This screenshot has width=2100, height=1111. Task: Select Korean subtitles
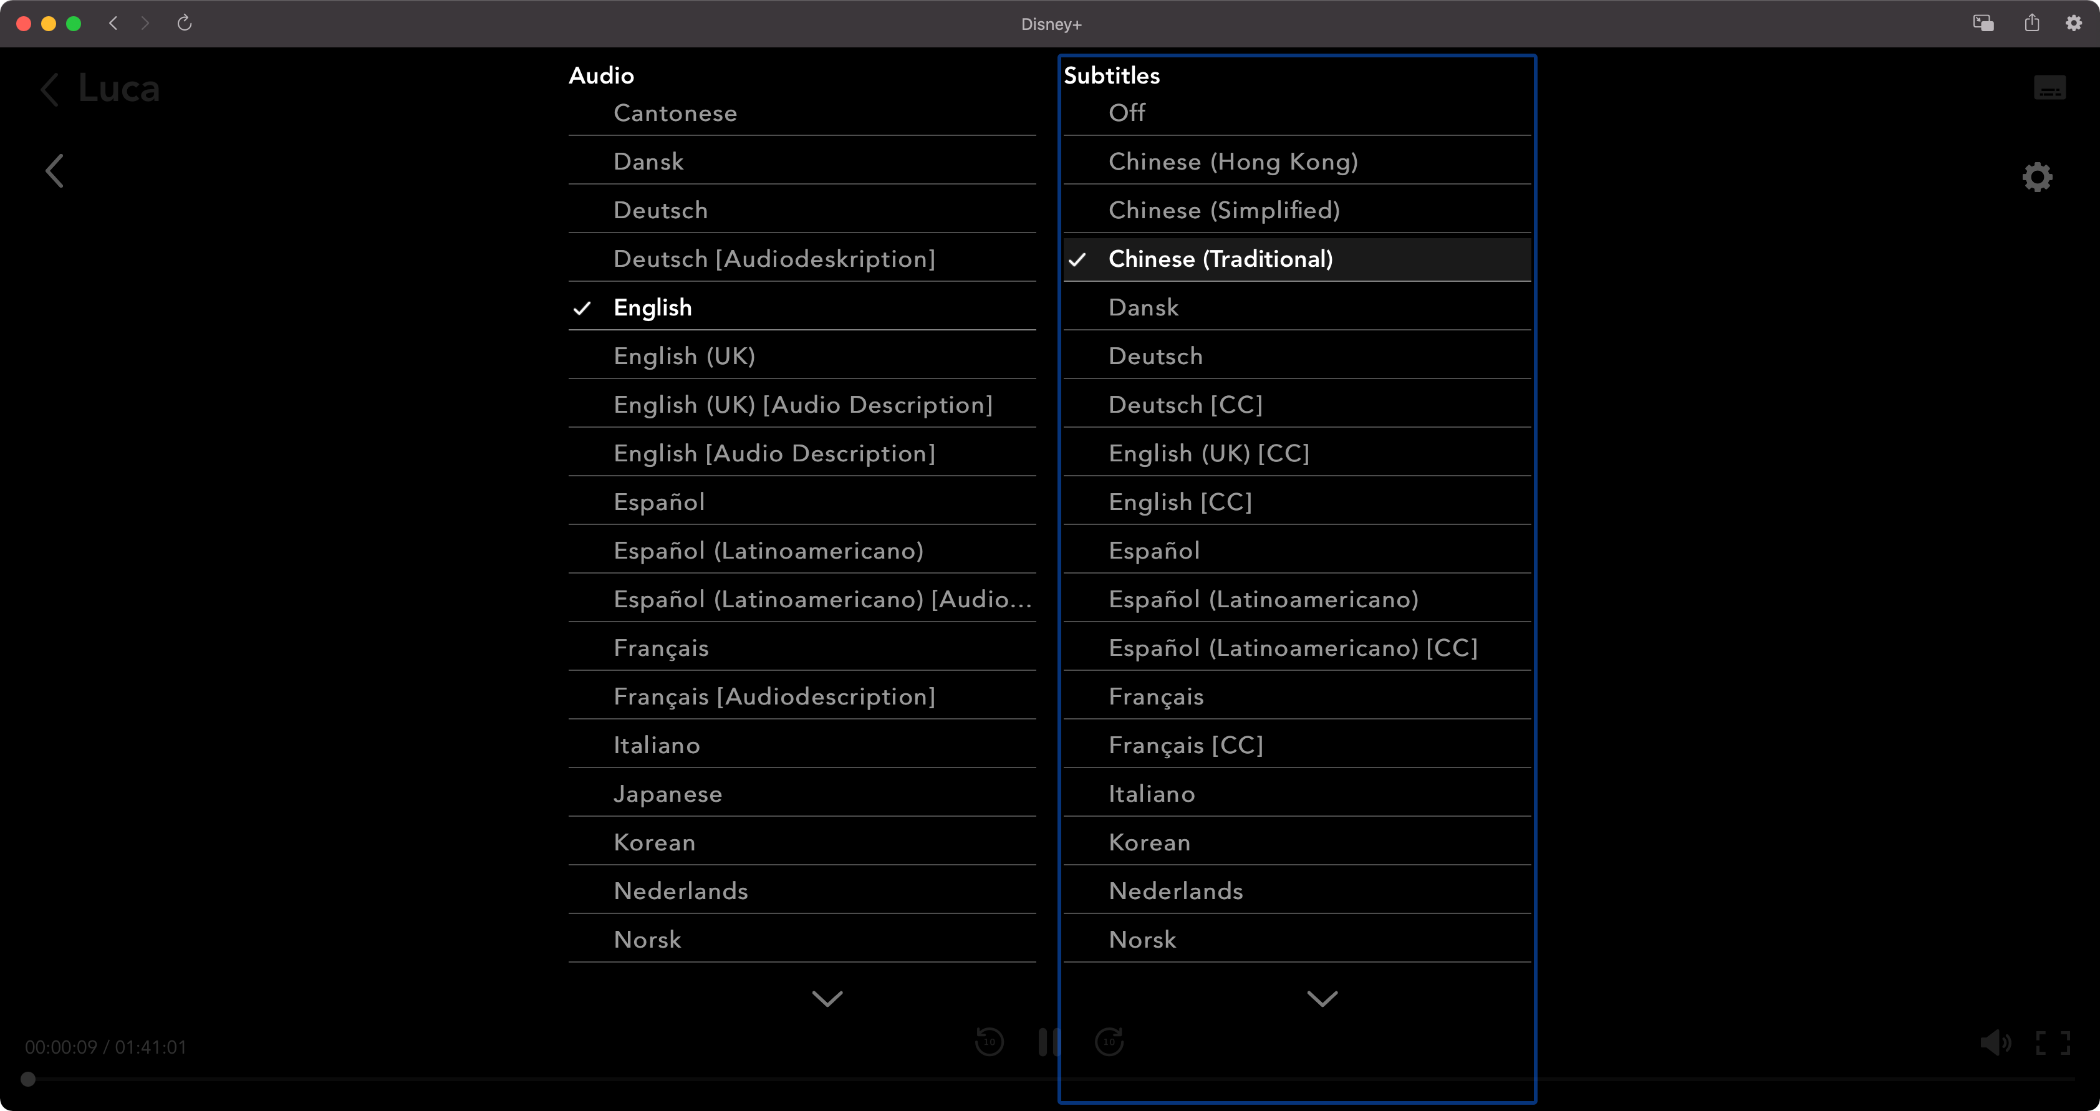pyautogui.click(x=1296, y=843)
